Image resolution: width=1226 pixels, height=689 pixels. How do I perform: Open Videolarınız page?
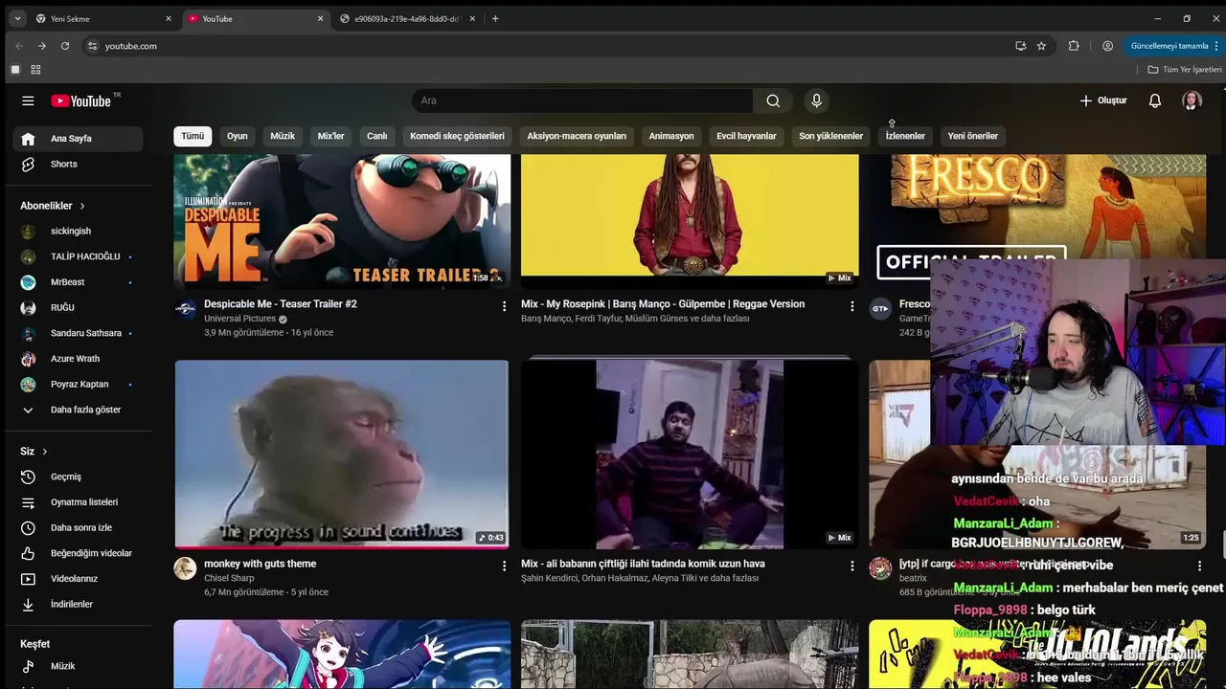coord(78,579)
